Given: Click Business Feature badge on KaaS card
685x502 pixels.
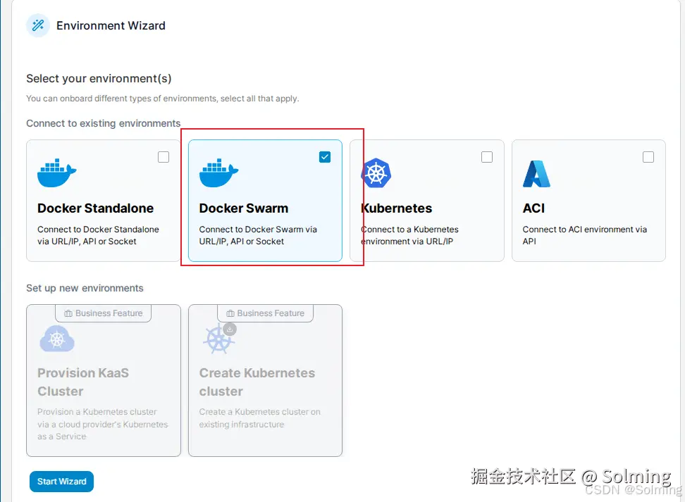Looking at the screenshot, I should click(104, 313).
